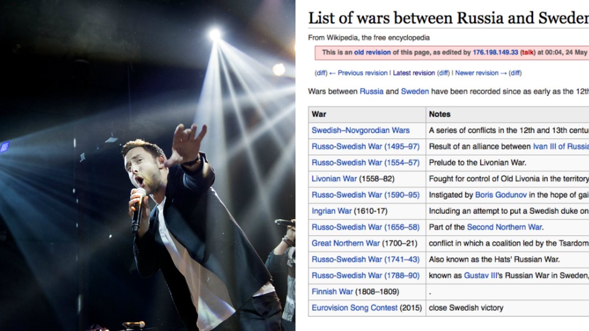Open the Second Northern War link

[x=504, y=228]
